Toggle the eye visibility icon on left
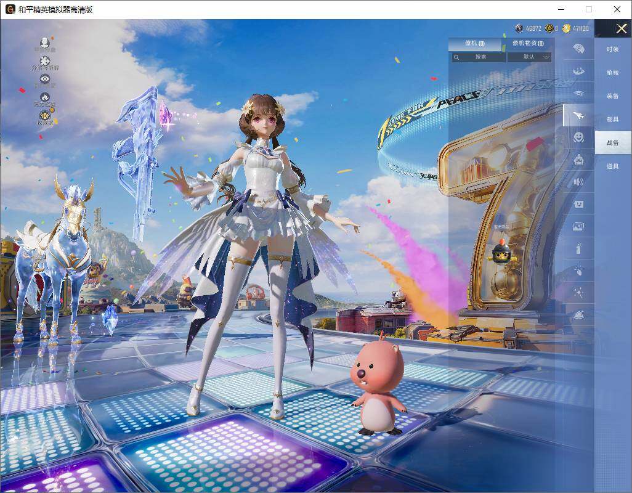 click(45, 79)
